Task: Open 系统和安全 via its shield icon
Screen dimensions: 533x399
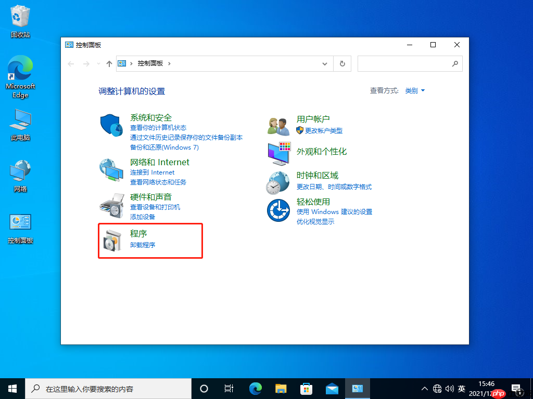Action: click(x=111, y=126)
